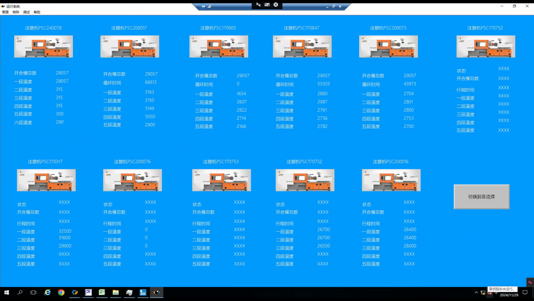The width and height of the screenshot is (534, 301).
Task: Click the fullscreen icon in top overlay
Action: pyautogui.click(x=267, y=5)
